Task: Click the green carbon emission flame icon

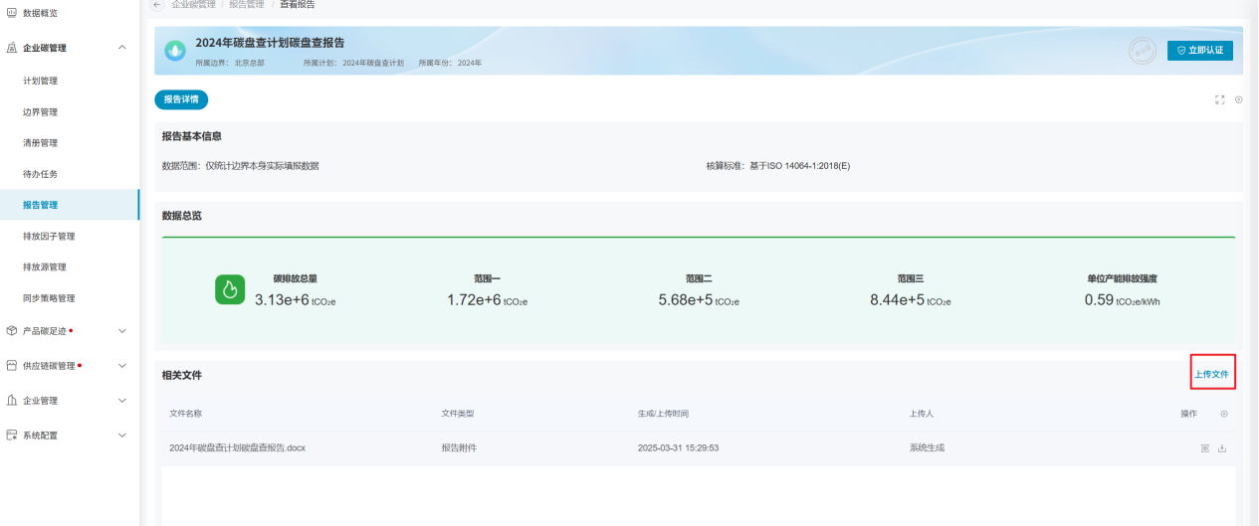Action: [x=230, y=290]
